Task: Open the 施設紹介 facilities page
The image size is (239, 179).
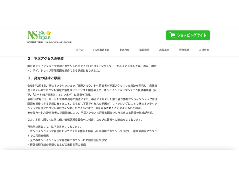Action: point(164,49)
